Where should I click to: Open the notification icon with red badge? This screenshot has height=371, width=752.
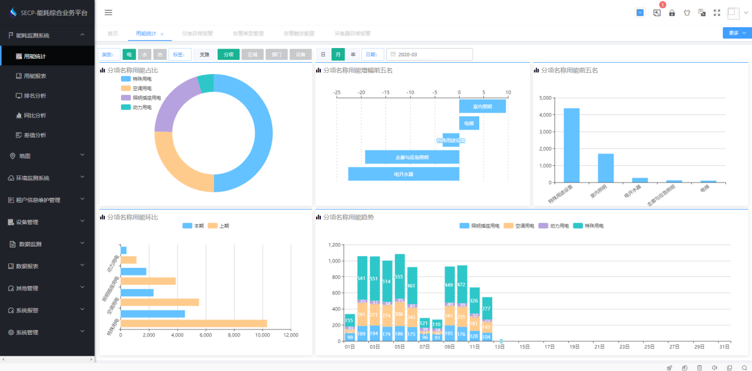pyautogui.click(x=657, y=12)
